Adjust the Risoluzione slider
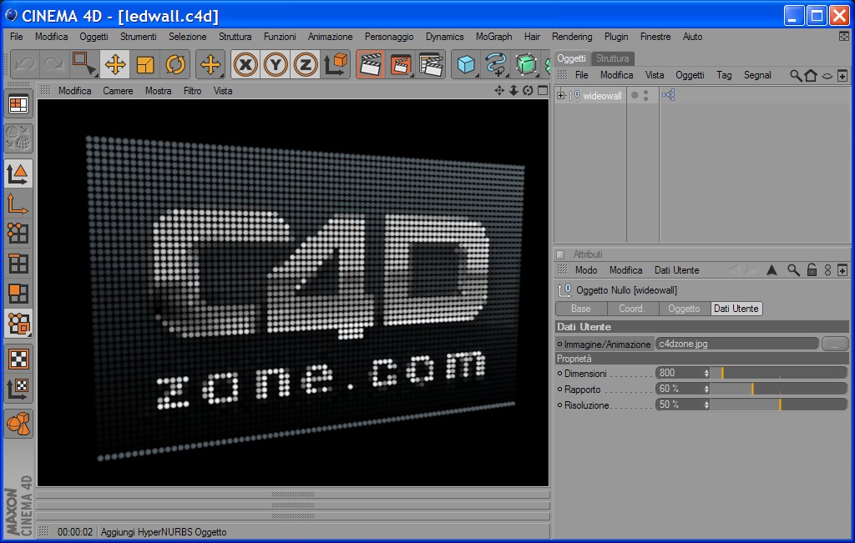 pyautogui.click(x=779, y=405)
